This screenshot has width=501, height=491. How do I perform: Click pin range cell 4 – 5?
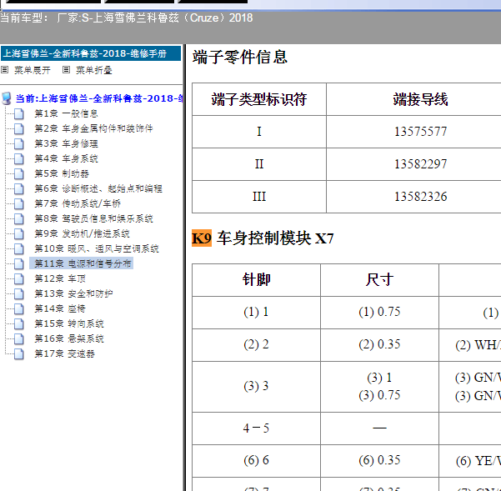[256, 428]
